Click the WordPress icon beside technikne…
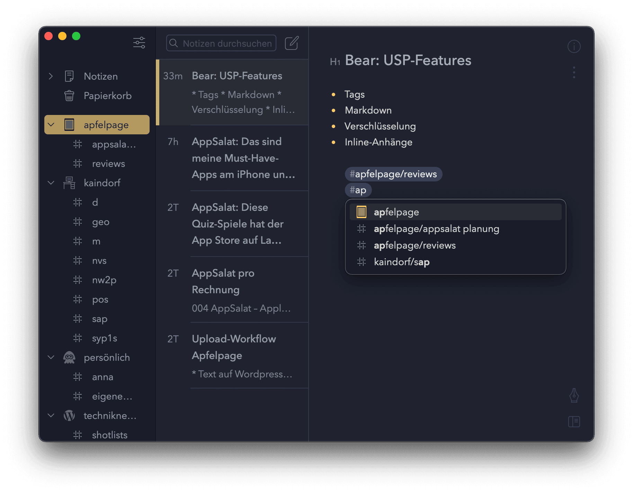This screenshot has width=633, height=493. coord(69,415)
